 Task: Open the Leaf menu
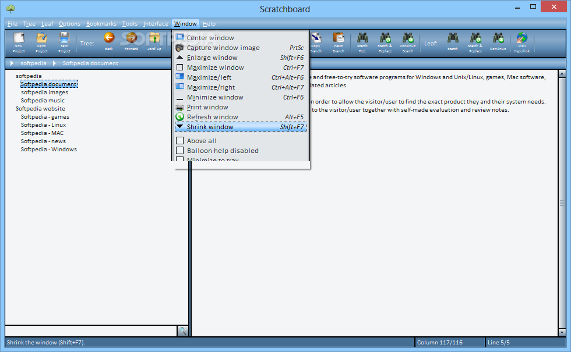pyautogui.click(x=47, y=24)
